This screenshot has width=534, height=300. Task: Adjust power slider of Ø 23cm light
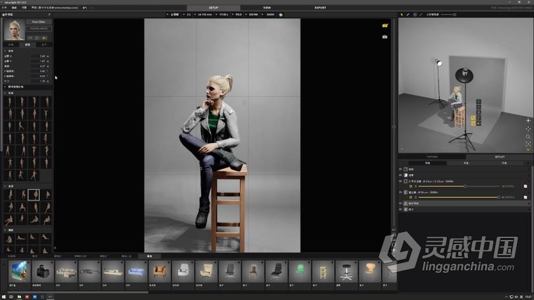pos(459,187)
